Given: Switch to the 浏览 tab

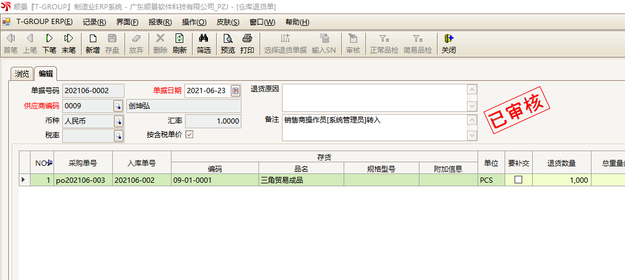Looking at the screenshot, I should point(22,74).
